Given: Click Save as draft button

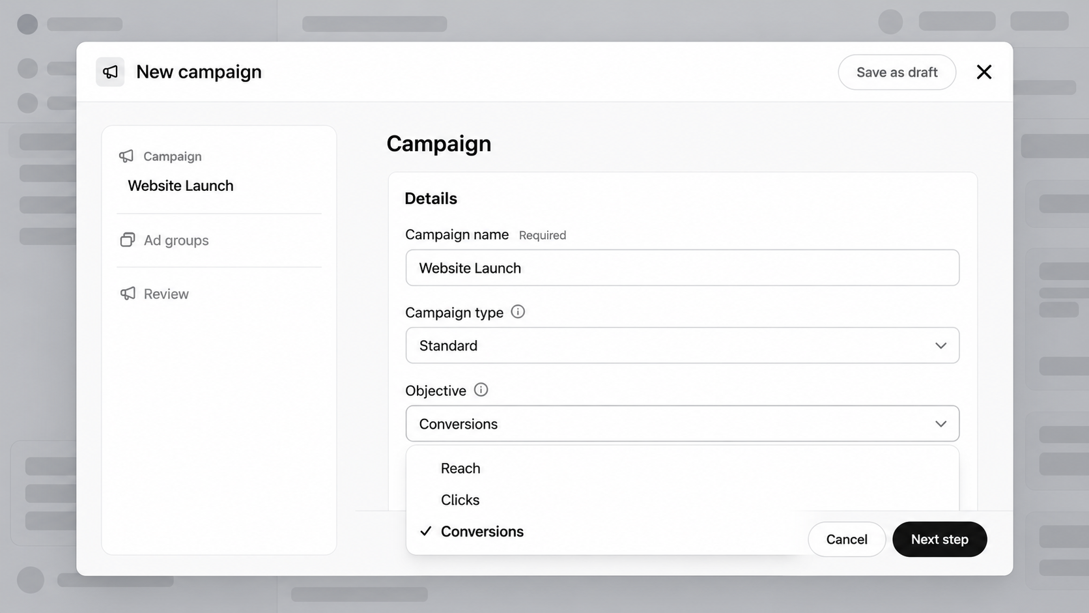Looking at the screenshot, I should (x=897, y=72).
